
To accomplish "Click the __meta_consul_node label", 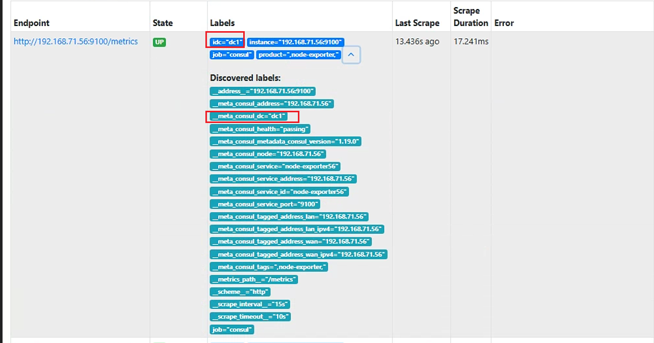I will coord(268,154).
